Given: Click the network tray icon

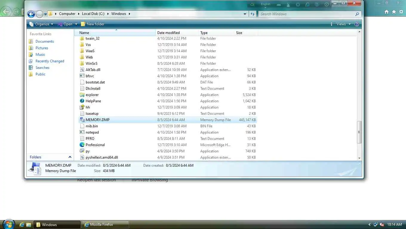Looking at the screenshot, I should click(x=376, y=225).
